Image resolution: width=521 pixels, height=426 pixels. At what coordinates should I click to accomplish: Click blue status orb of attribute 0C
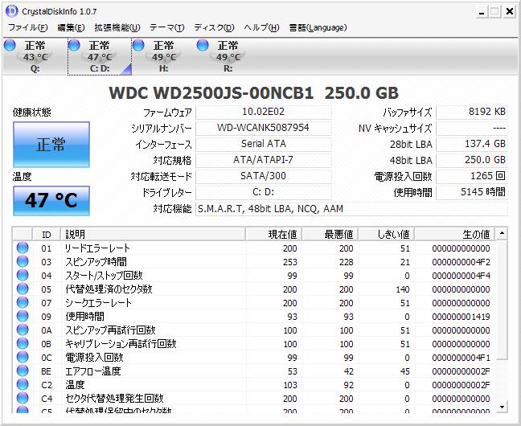pyautogui.click(x=23, y=357)
